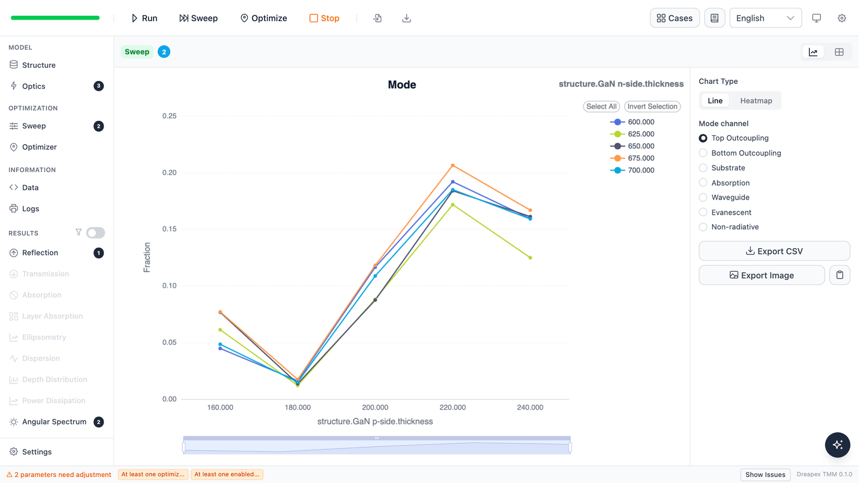Open the English language dropdown

pyautogui.click(x=765, y=18)
